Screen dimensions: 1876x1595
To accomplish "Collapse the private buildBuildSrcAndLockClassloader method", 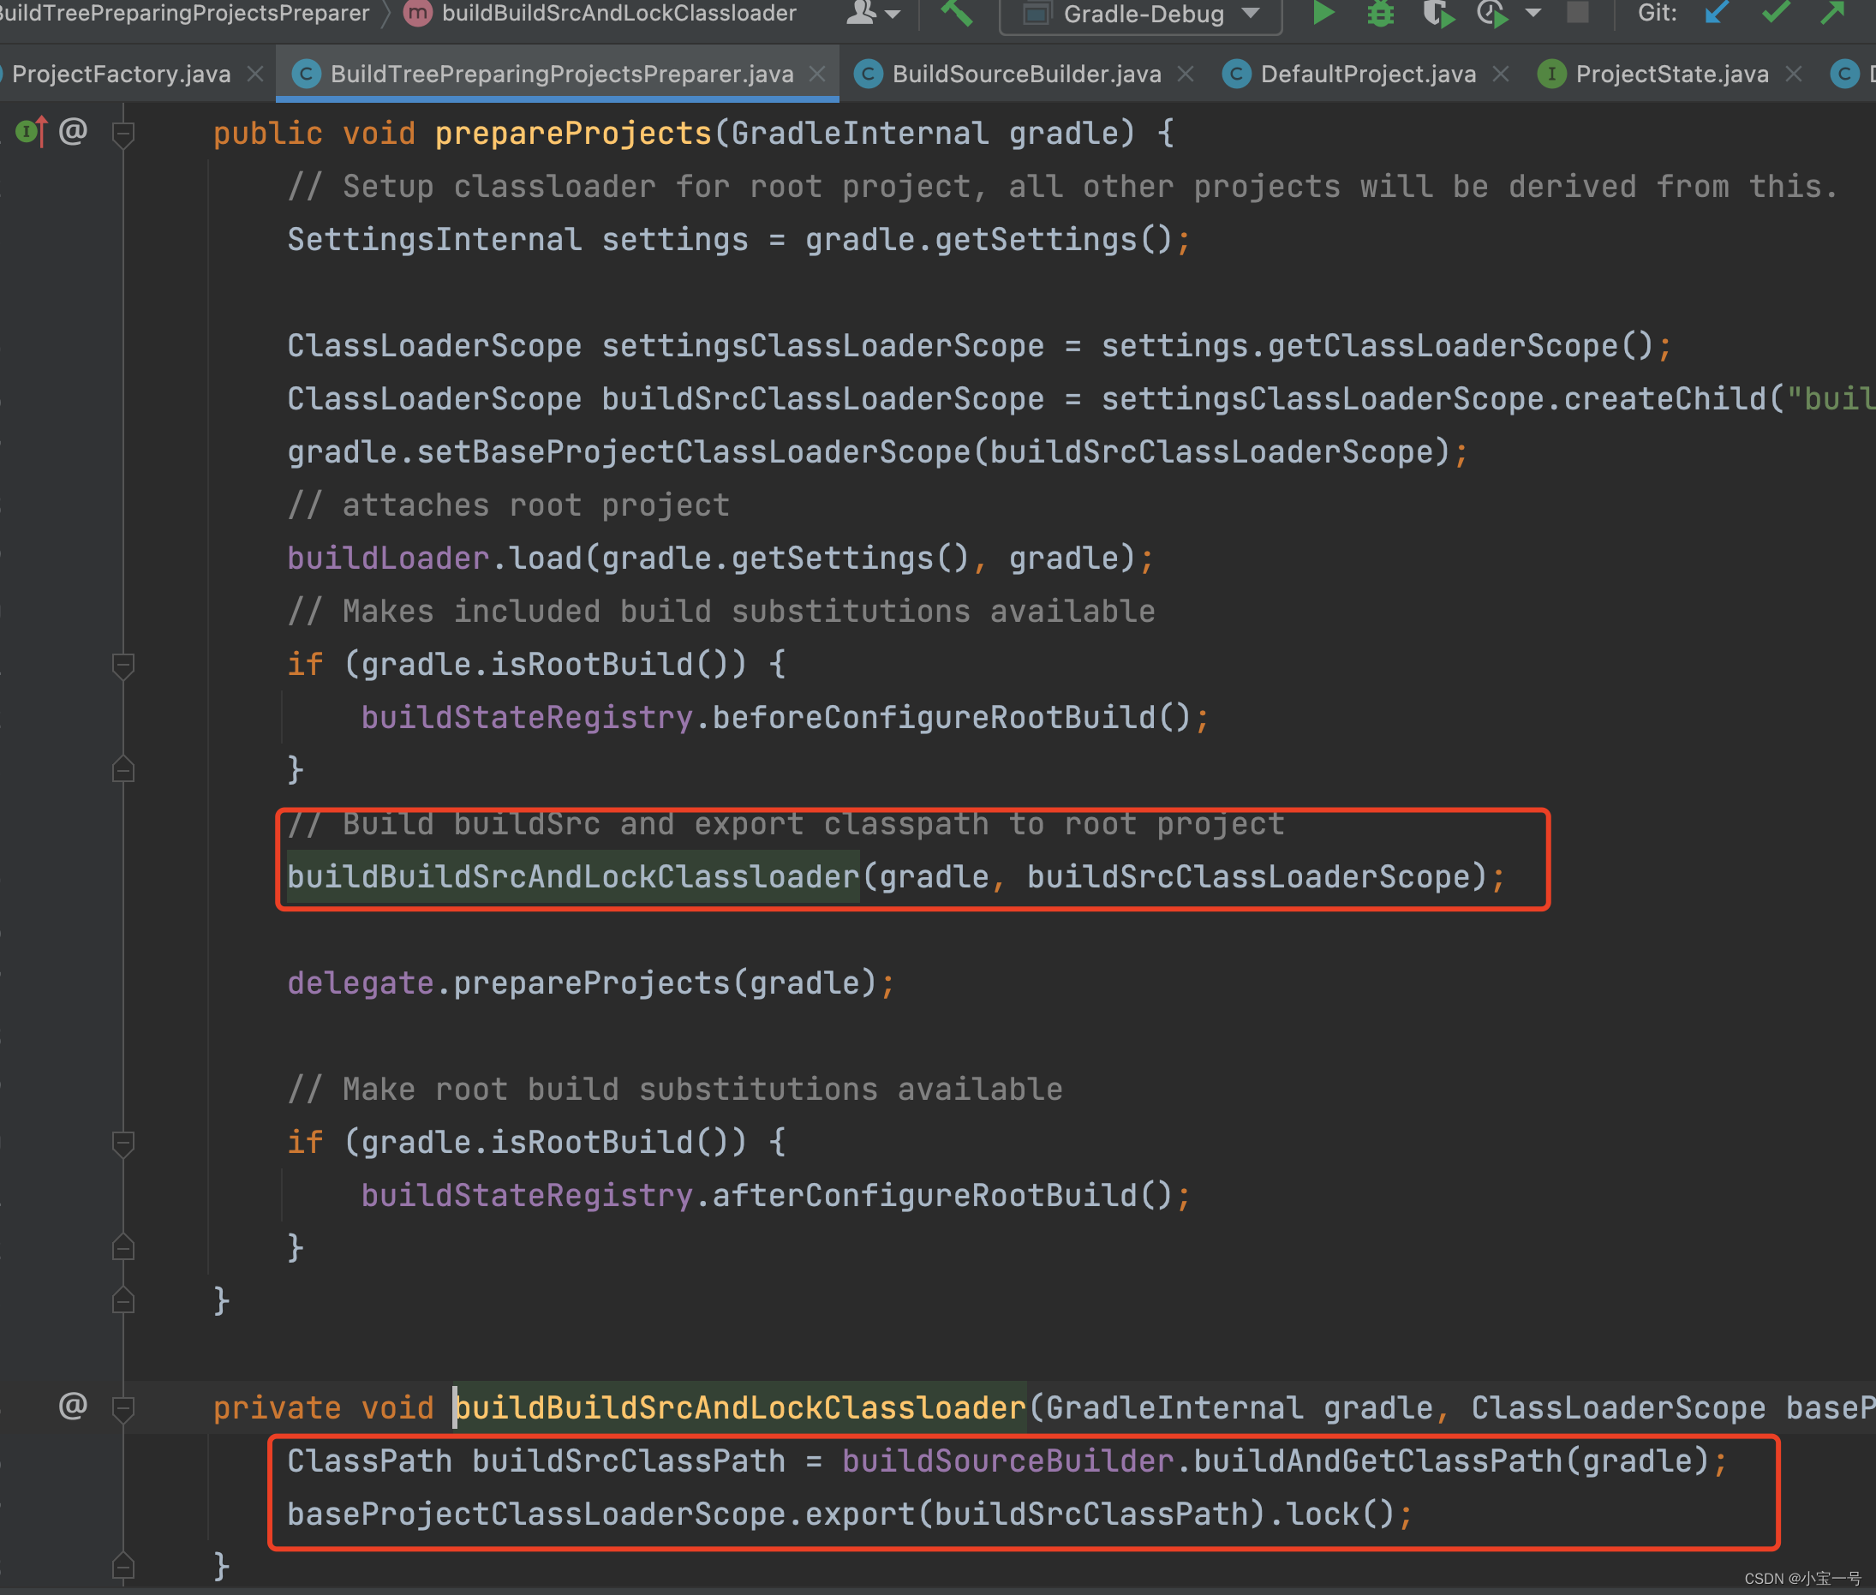I will [123, 1408].
